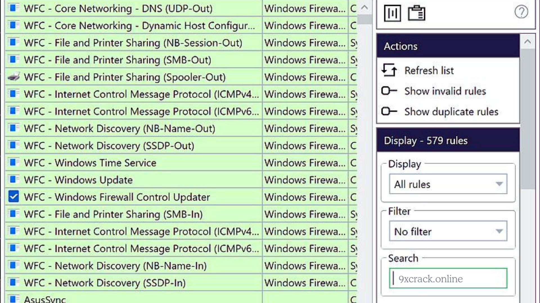
Task: Select WFC - Network Discovery (SSDP-Out) name
Action: (x=109, y=146)
